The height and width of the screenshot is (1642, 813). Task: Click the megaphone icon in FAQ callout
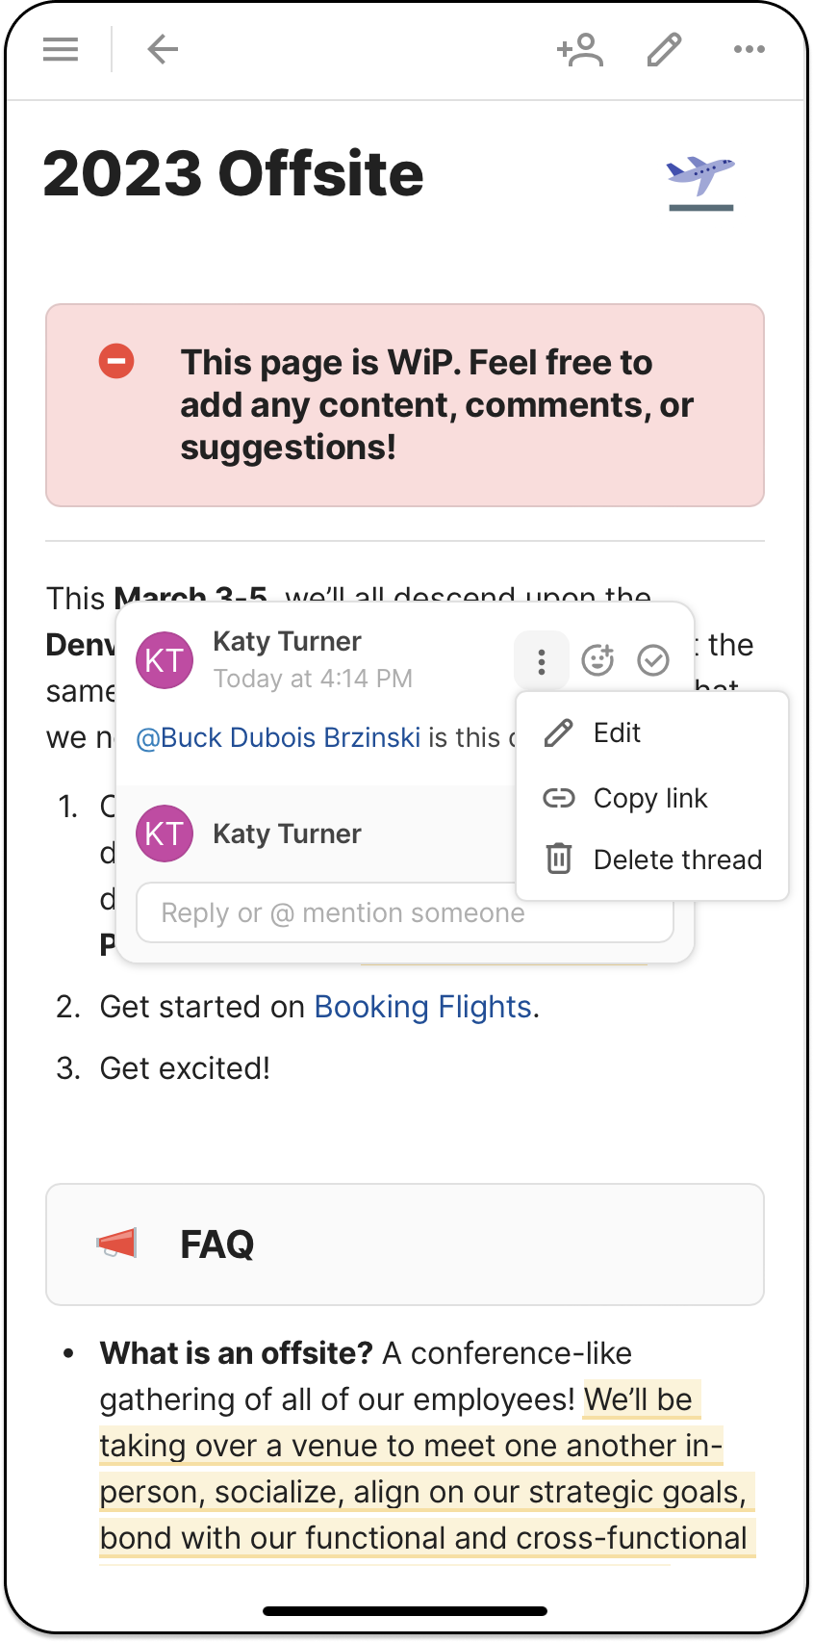[117, 1244]
